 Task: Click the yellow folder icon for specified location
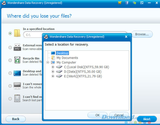(x=17, y=33)
